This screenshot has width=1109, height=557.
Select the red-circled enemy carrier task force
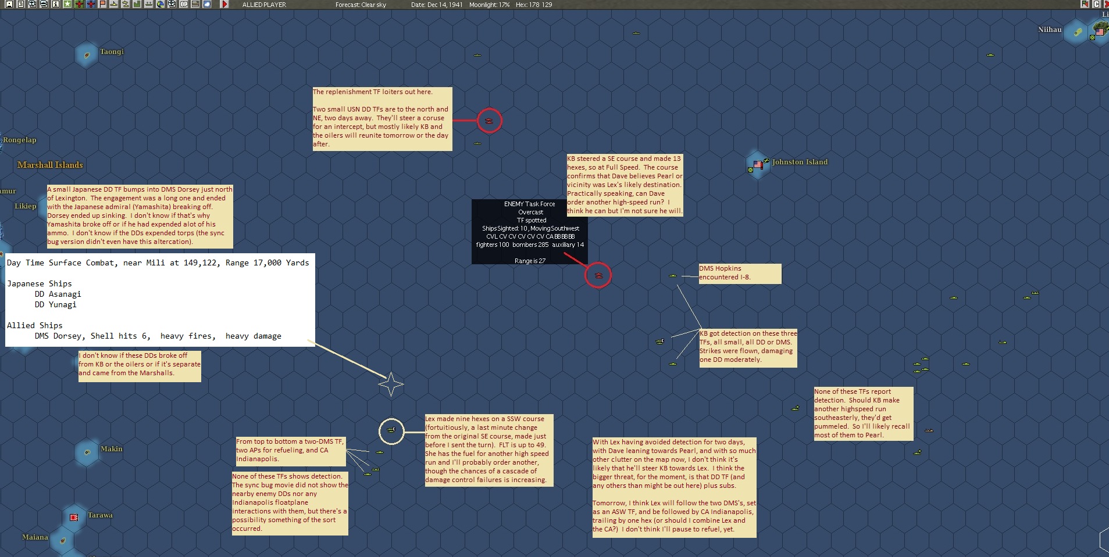[598, 275]
